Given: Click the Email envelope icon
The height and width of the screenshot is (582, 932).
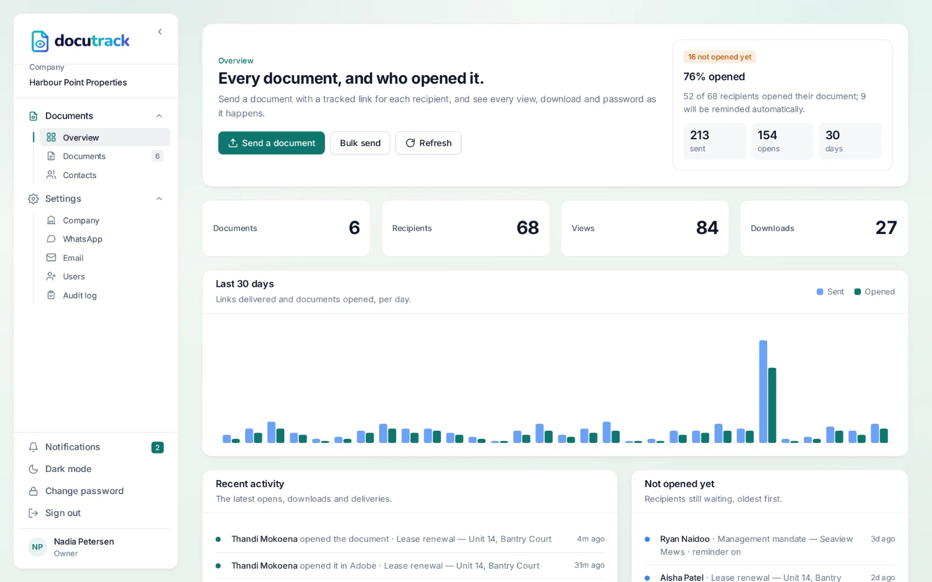Looking at the screenshot, I should pyautogui.click(x=51, y=257).
